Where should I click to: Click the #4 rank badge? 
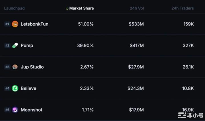coord(7,88)
